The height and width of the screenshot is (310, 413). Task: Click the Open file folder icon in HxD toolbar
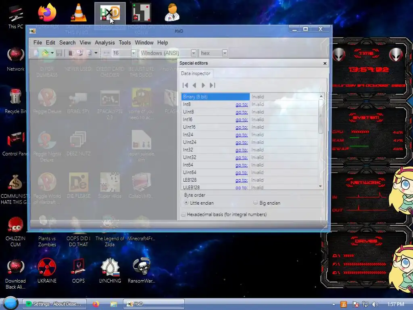[45, 53]
